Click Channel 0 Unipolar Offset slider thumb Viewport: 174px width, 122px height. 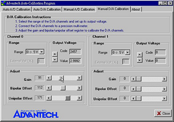pos(68,98)
